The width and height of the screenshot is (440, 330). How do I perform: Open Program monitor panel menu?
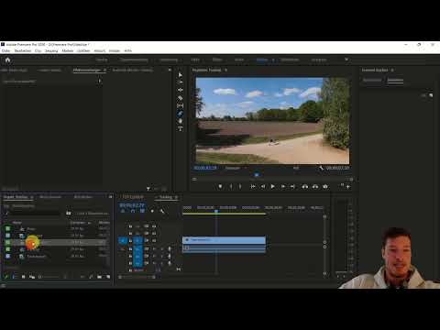click(226, 70)
